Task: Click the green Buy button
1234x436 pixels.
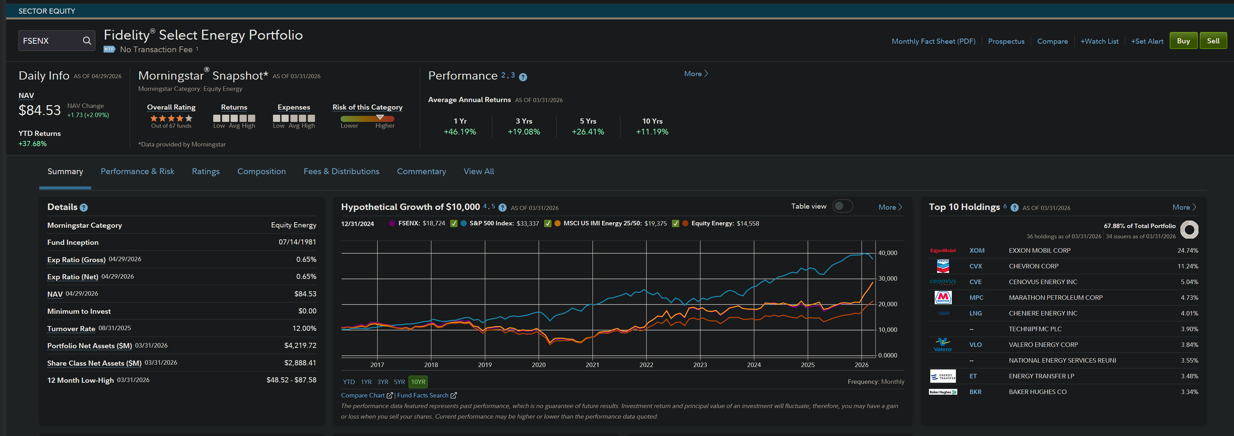Action: (x=1183, y=41)
